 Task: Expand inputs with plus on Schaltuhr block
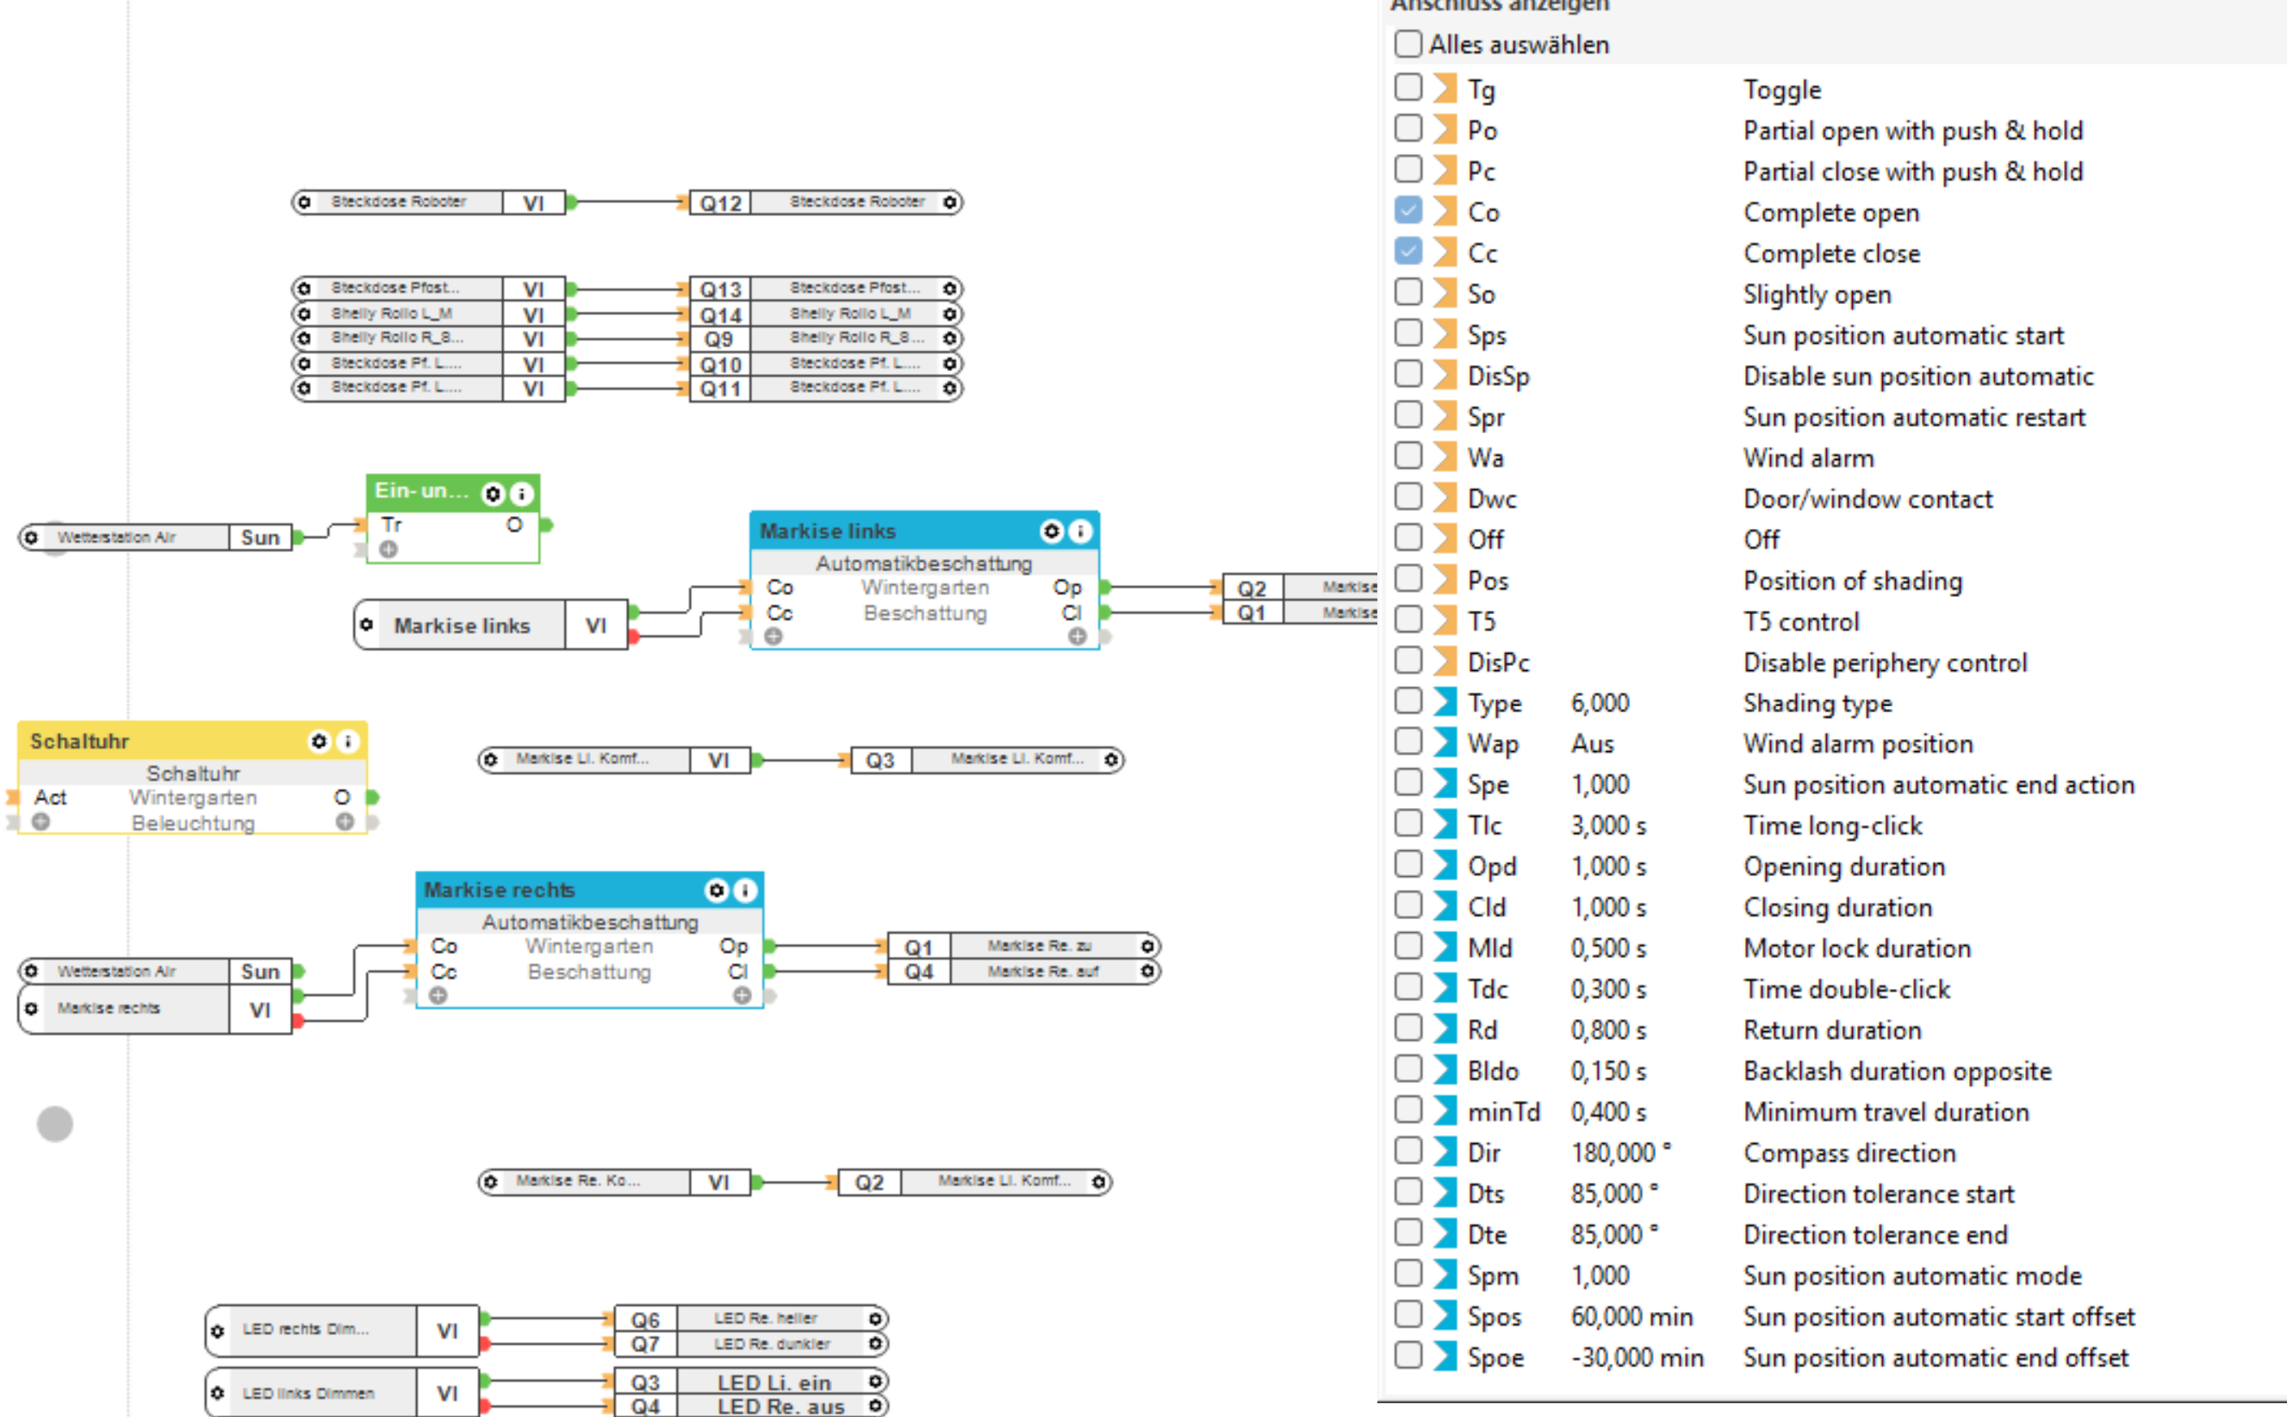pos(40,821)
